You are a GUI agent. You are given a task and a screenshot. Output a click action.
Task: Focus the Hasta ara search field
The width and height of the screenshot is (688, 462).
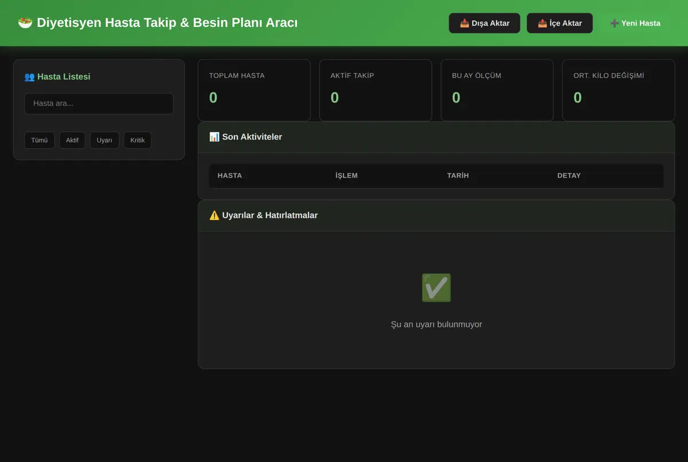coord(99,104)
